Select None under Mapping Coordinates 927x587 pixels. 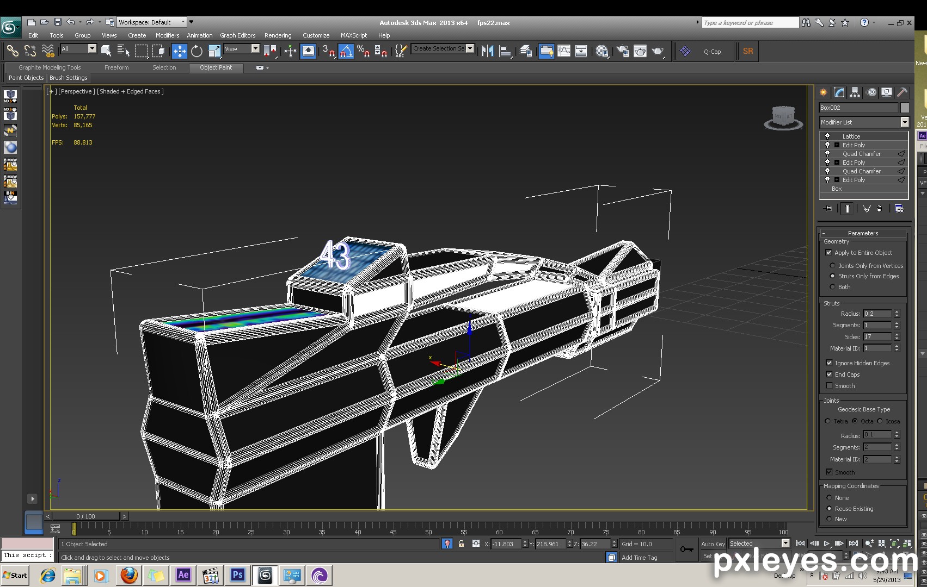(829, 498)
